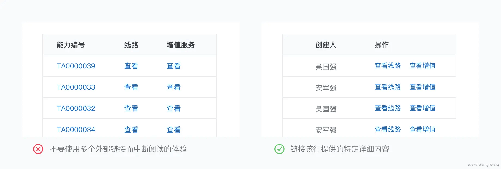
Task: Select the 操作 column header
Action: (382, 45)
